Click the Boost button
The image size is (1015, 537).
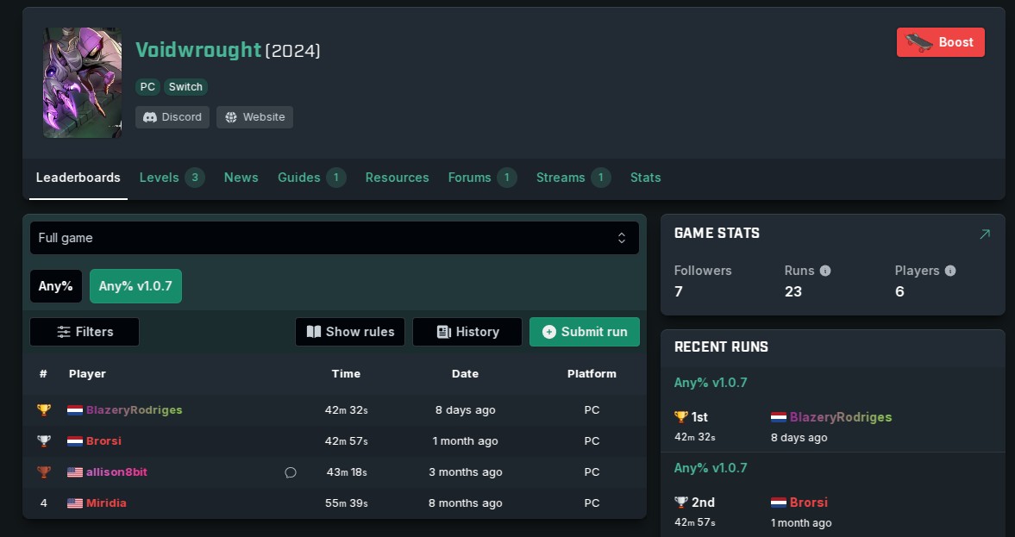pos(941,42)
